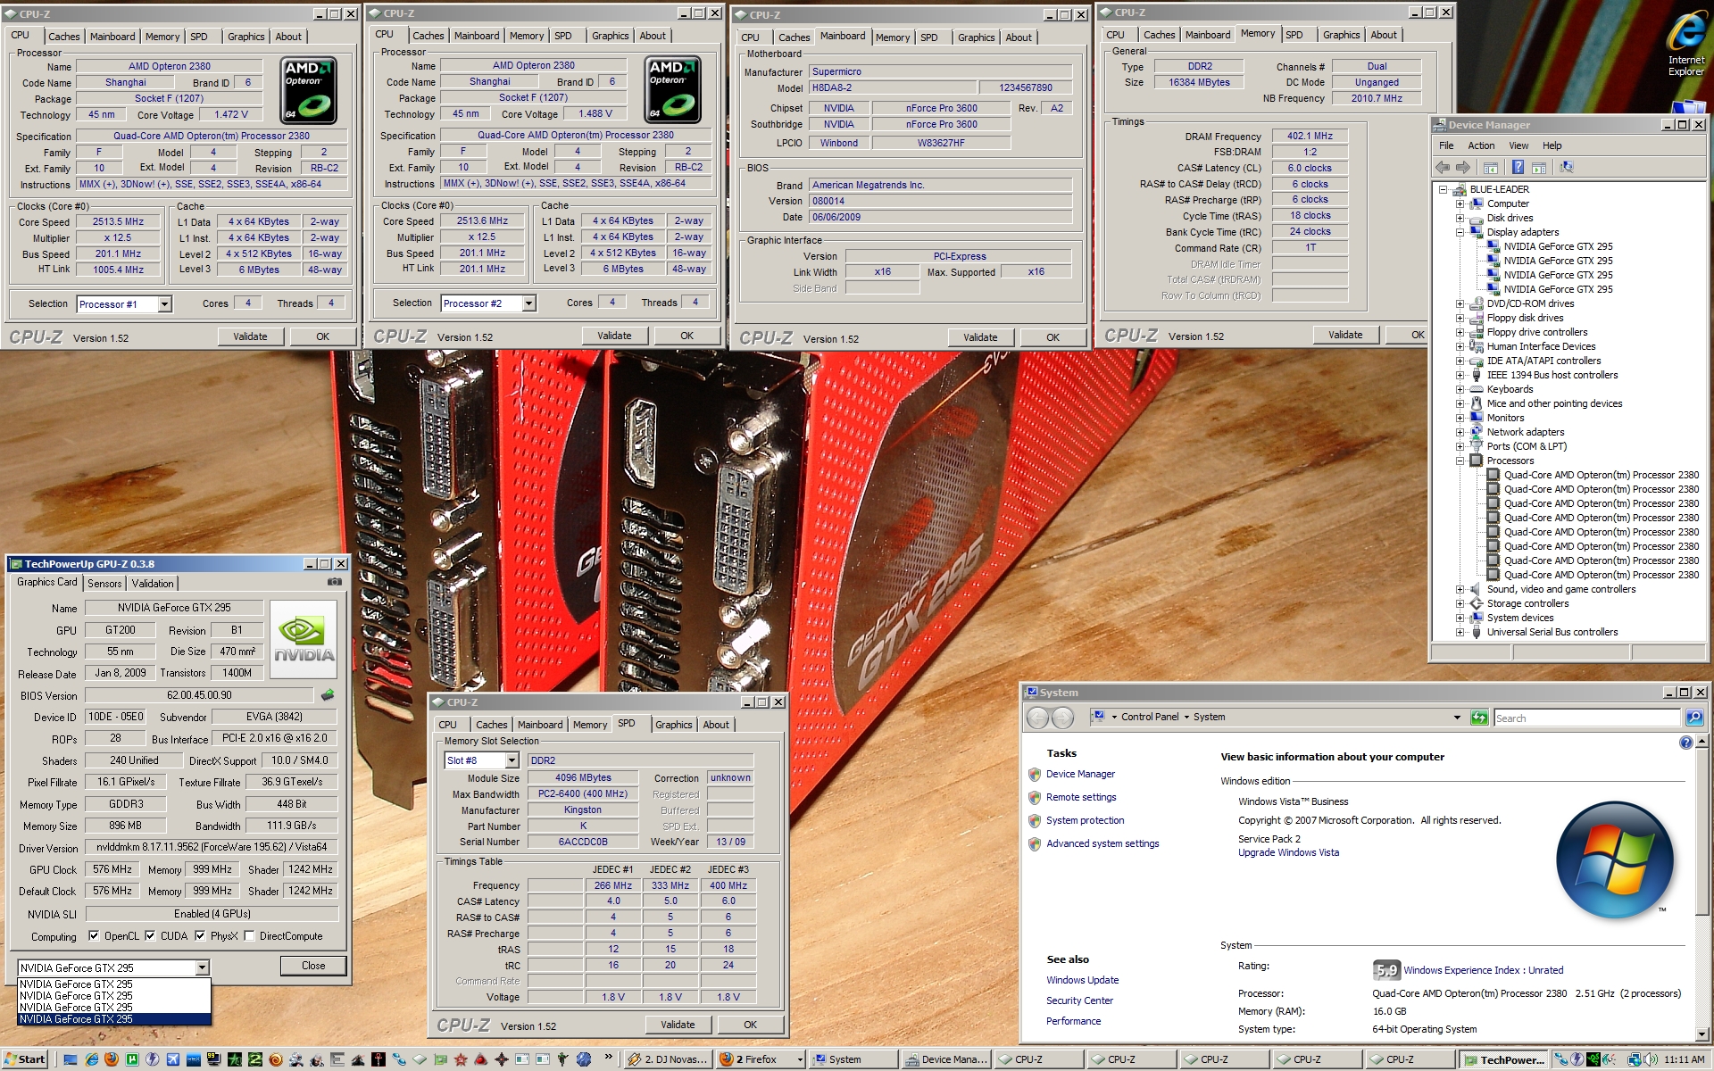The image size is (1714, 1071).
Task: Click the refresh icon in System address bar
Action: point(1479,718)
